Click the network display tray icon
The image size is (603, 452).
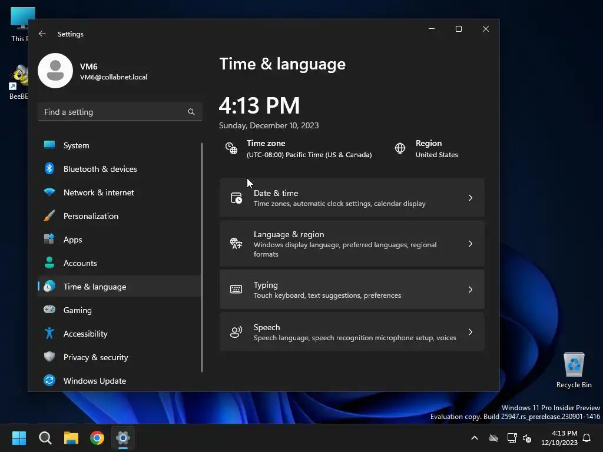(512, 438)
